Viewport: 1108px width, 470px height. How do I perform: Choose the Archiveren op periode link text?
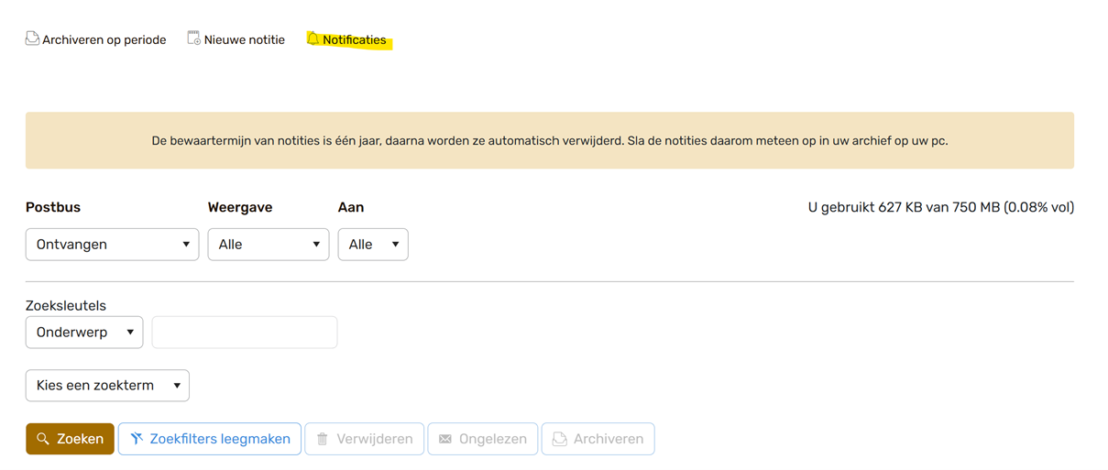click(104, 40)
